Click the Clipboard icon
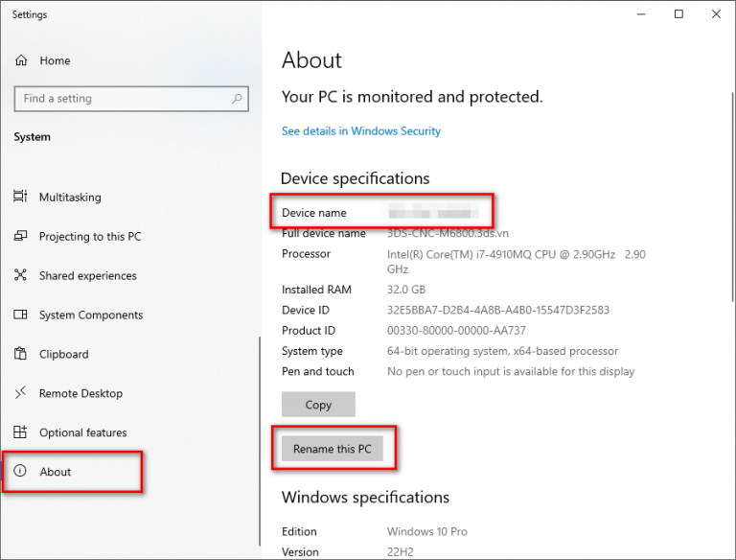This screenshot has height=560, width=736. tap(20, 353)
